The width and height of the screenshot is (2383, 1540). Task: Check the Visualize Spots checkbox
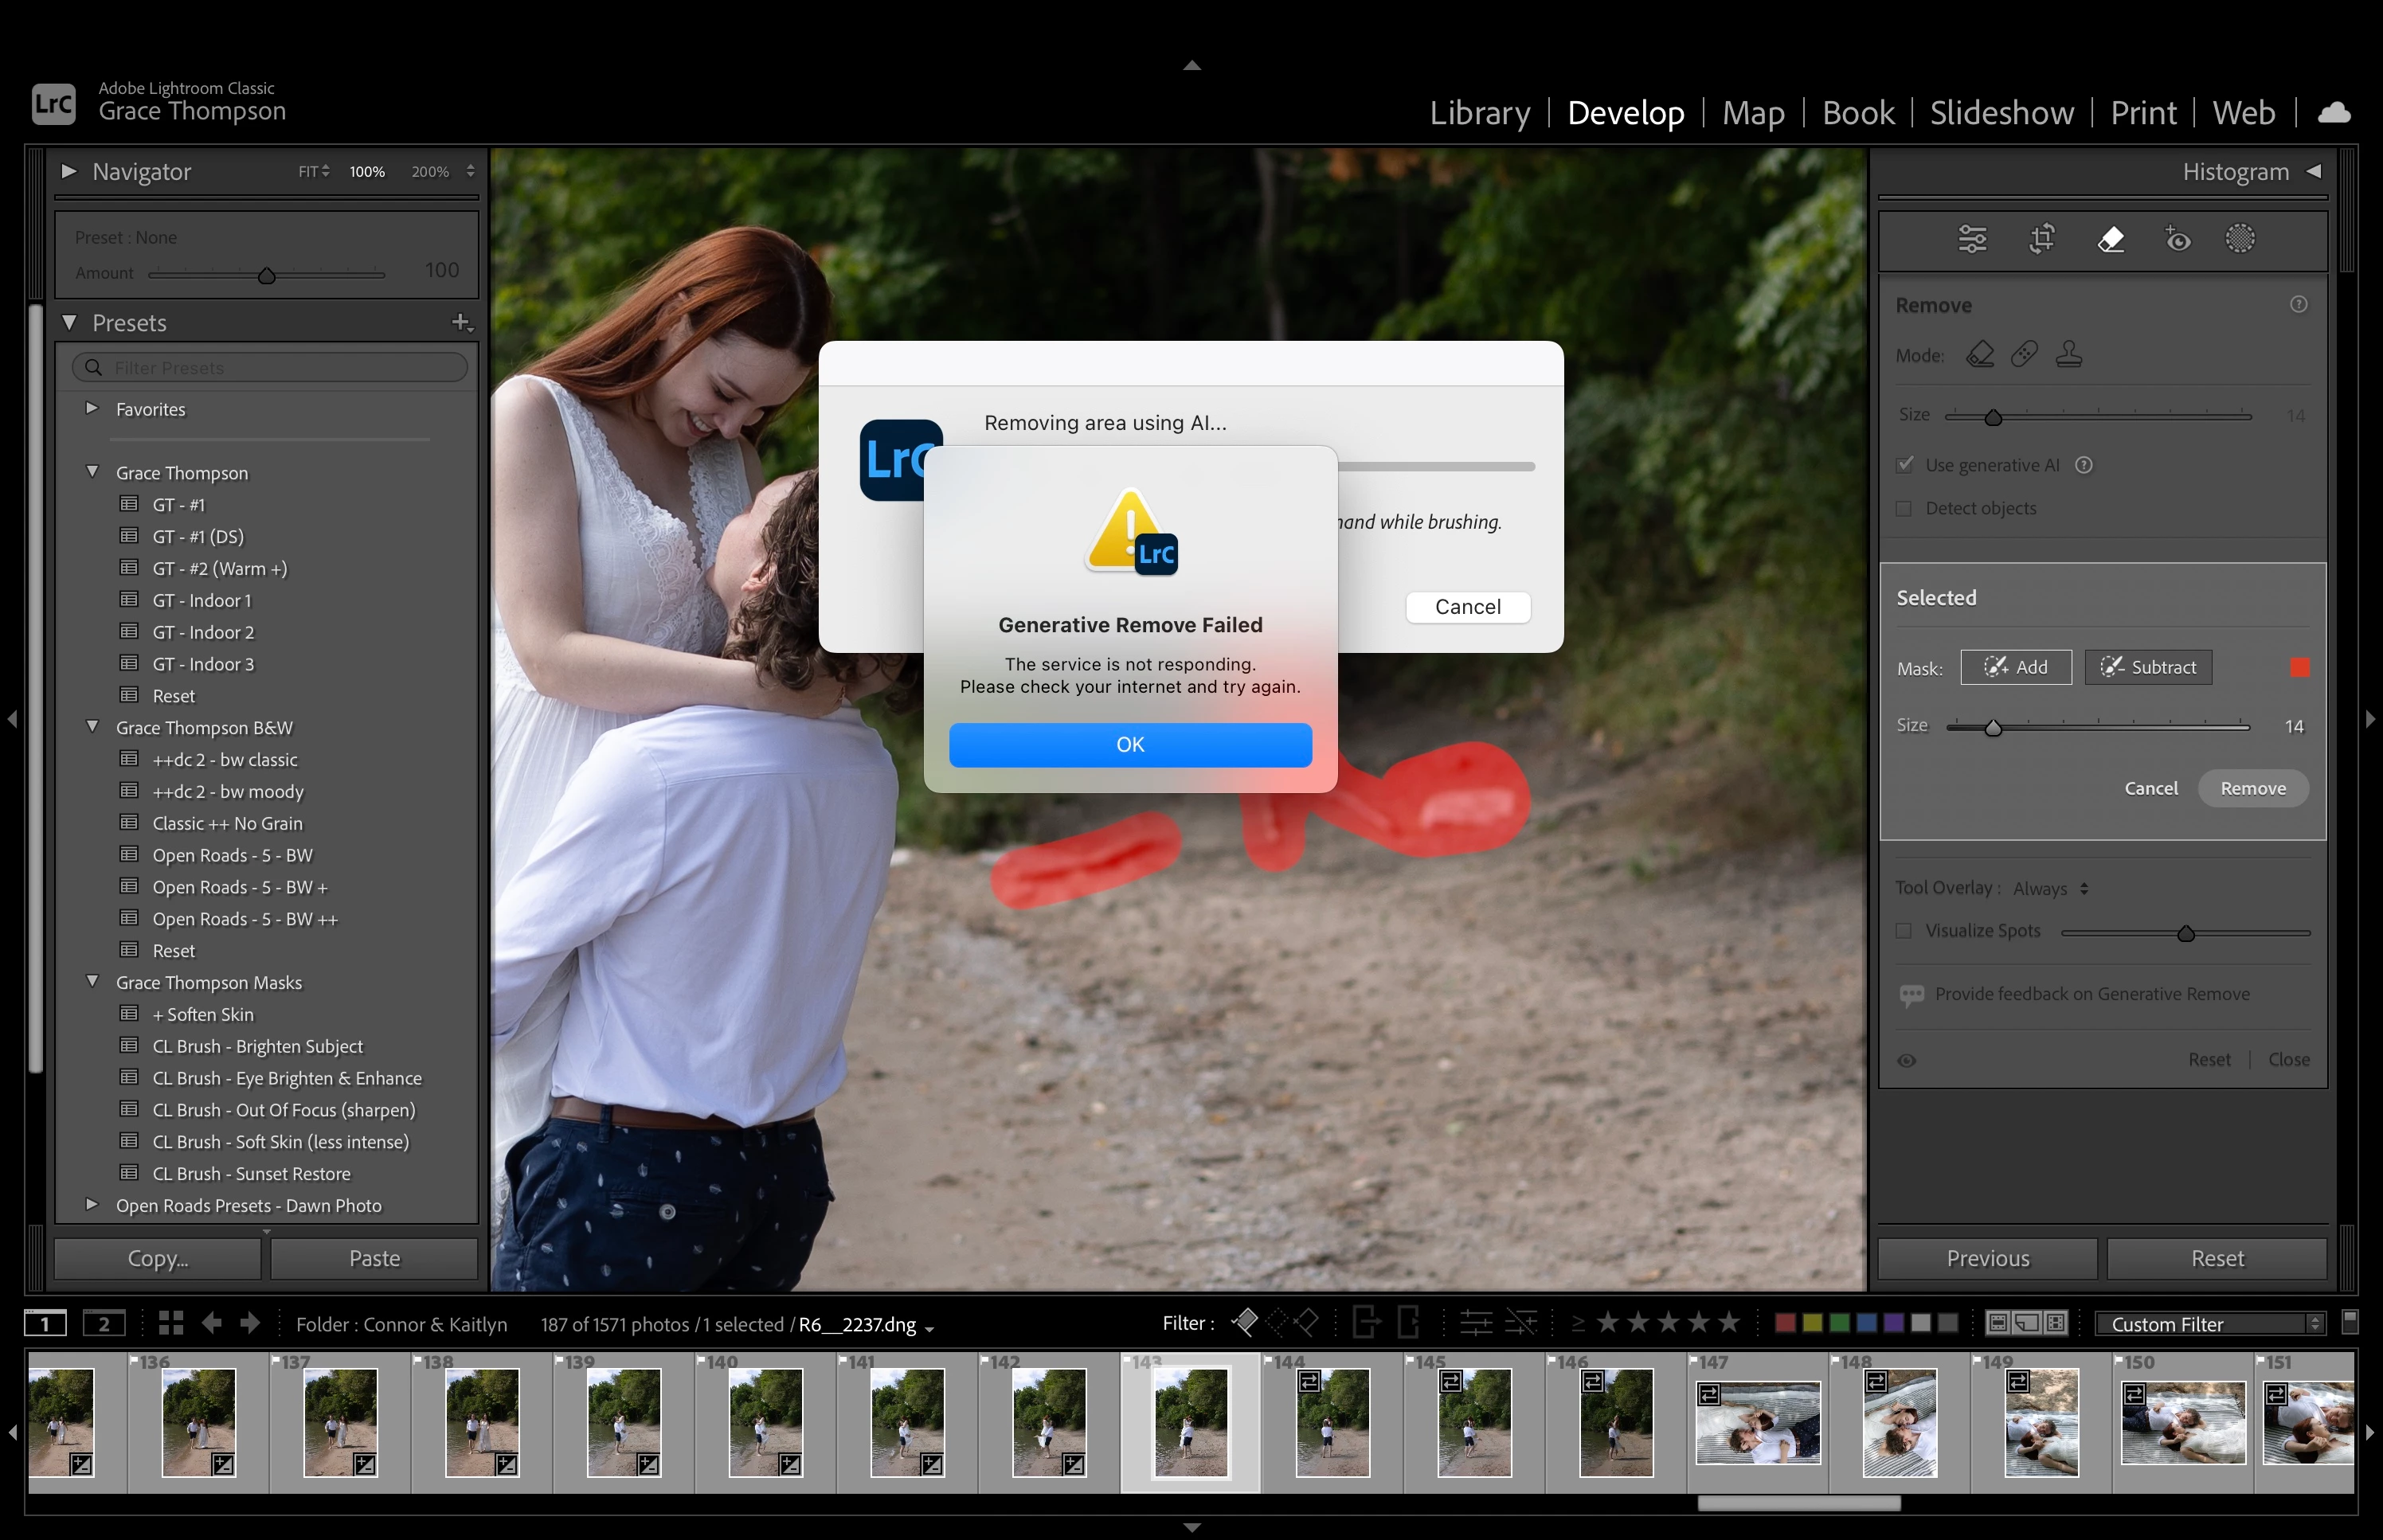(x=1905, y=931)
